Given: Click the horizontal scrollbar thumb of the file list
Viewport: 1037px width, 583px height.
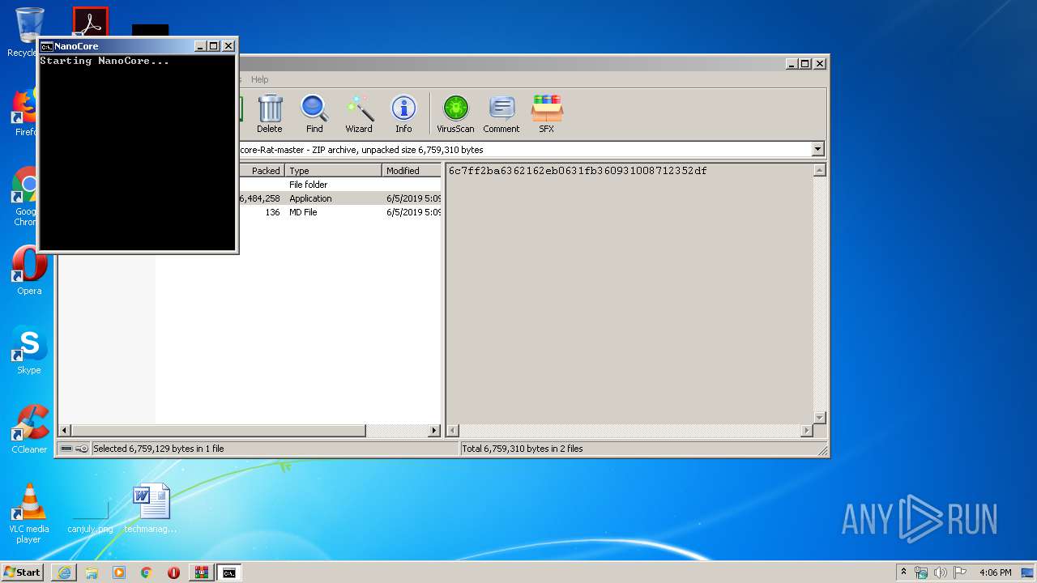Looking at the screenshot, I should pos(218,431).
